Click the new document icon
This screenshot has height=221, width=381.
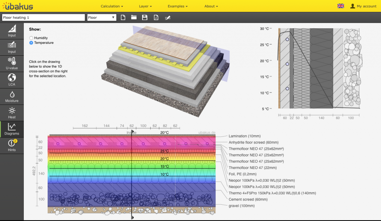click(x=123, y=17)
